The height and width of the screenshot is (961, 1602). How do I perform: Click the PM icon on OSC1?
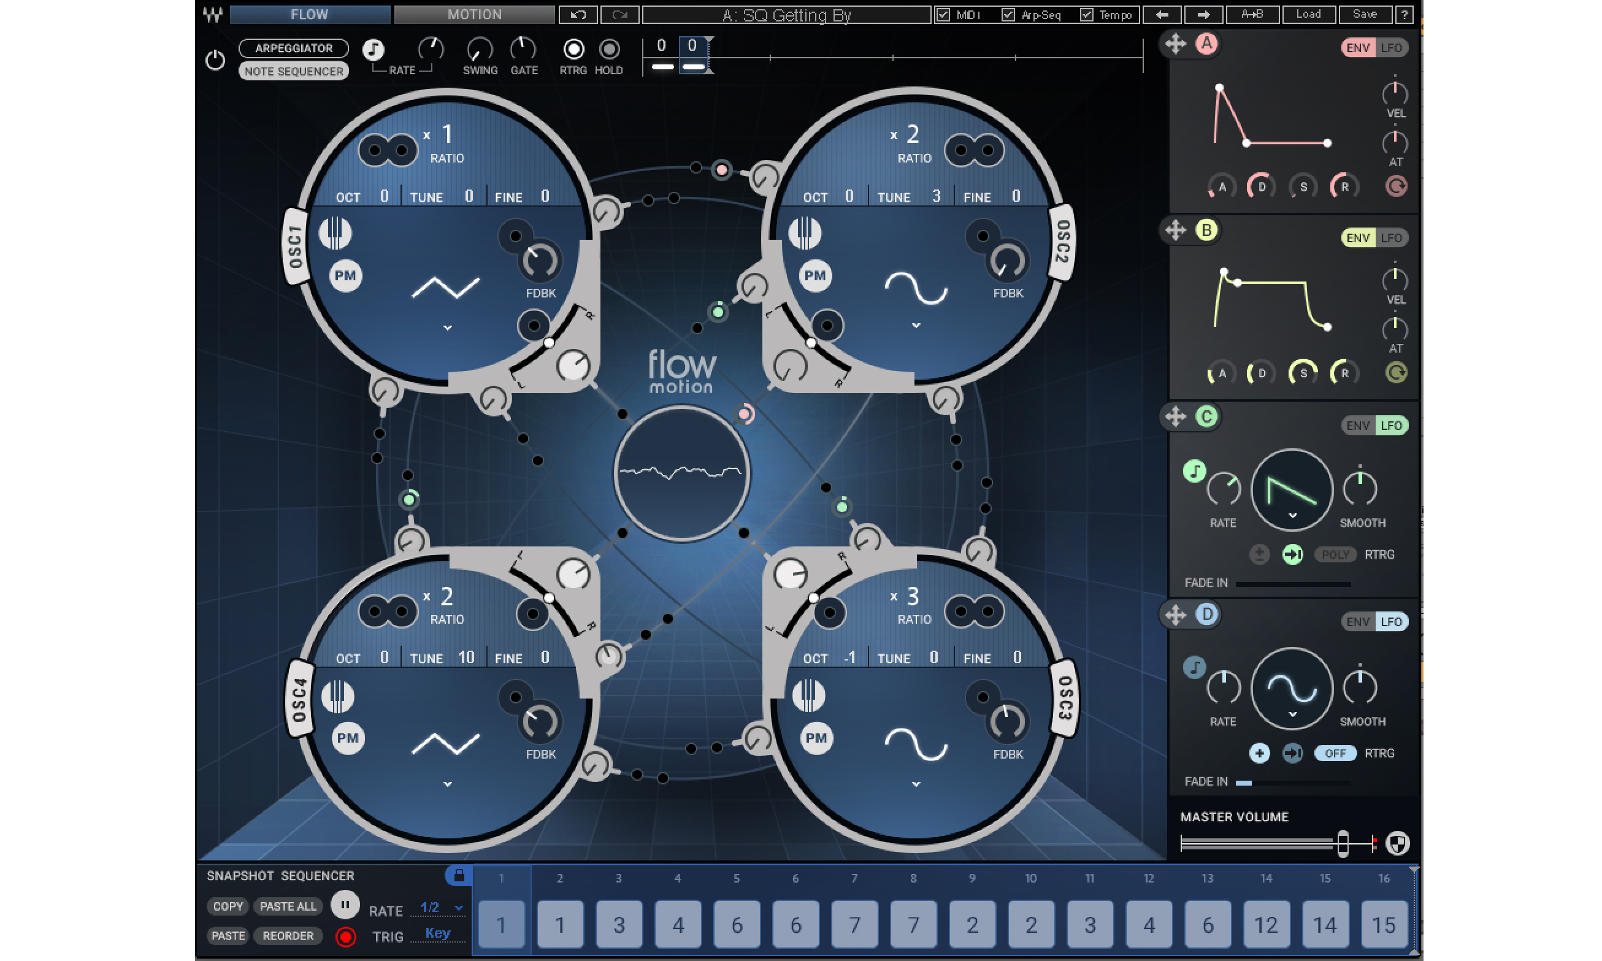point(345,275)
